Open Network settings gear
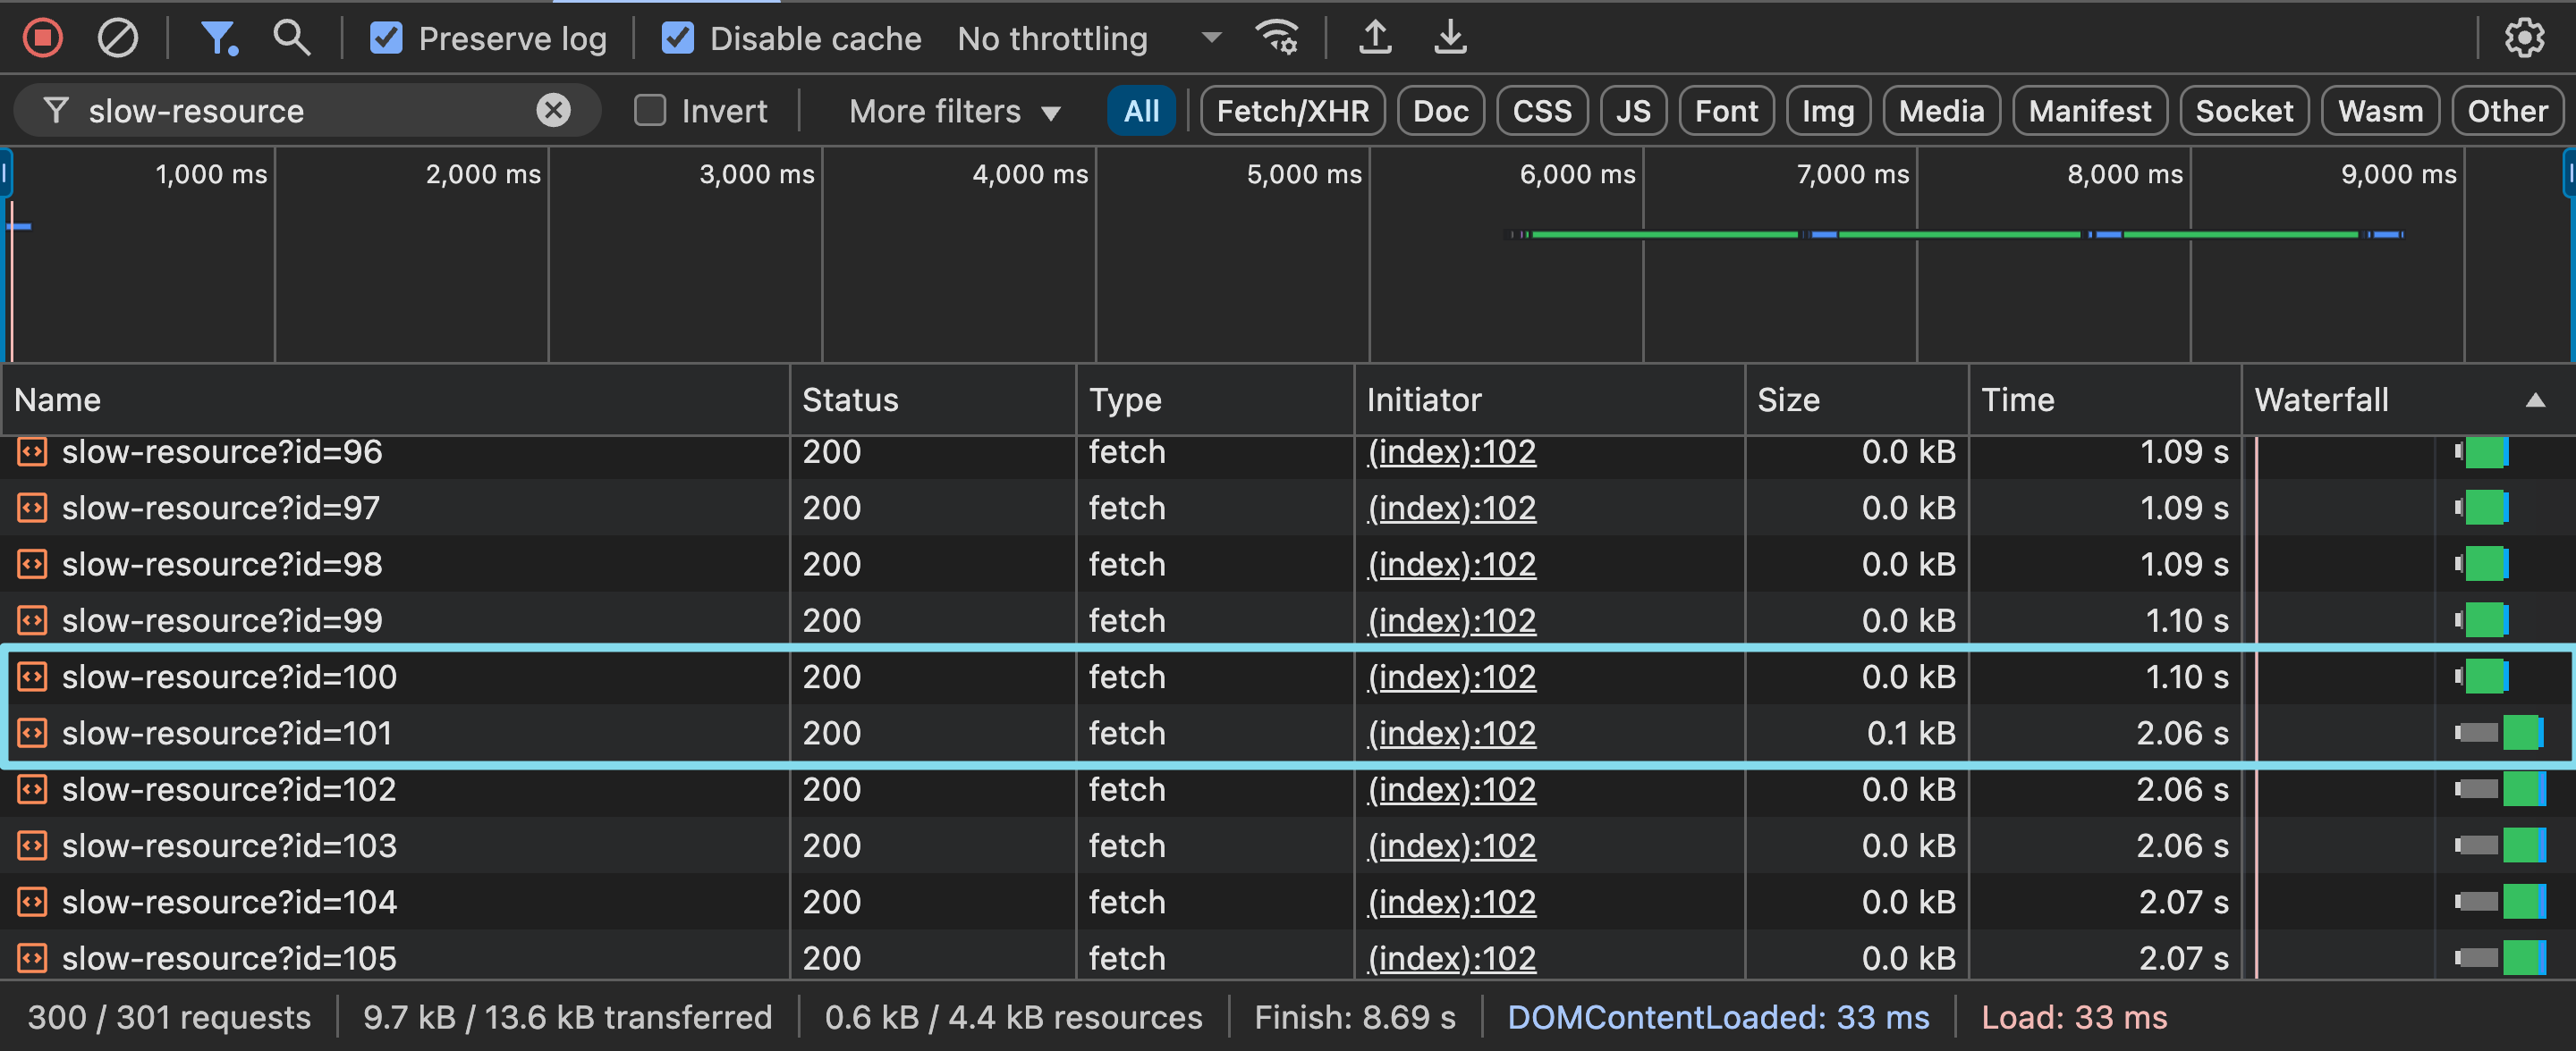The image size is (2576, 1051). click(x=2524, y=38)
